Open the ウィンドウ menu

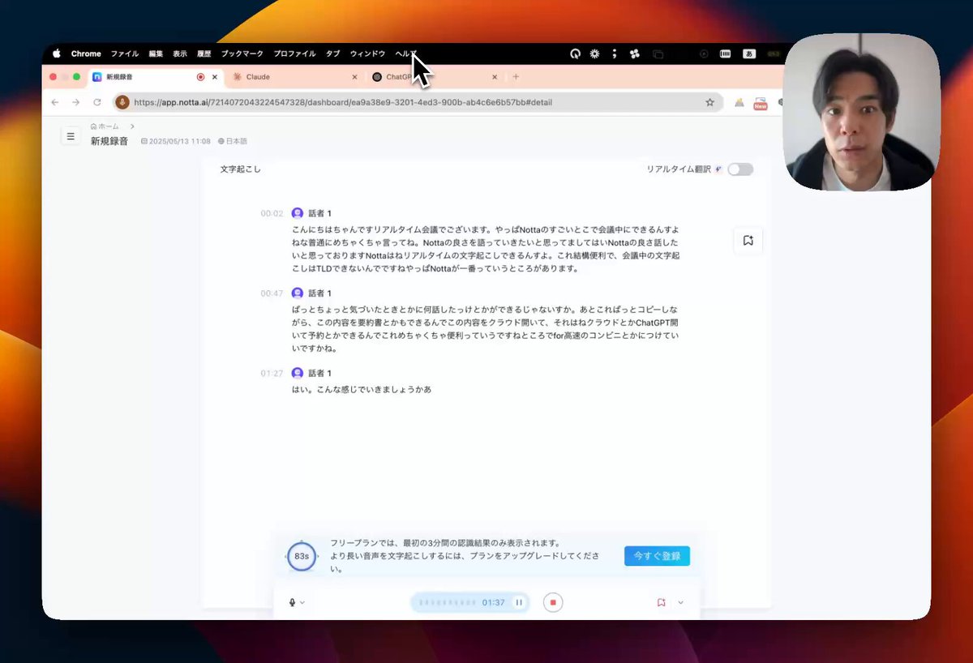point(367,53)
